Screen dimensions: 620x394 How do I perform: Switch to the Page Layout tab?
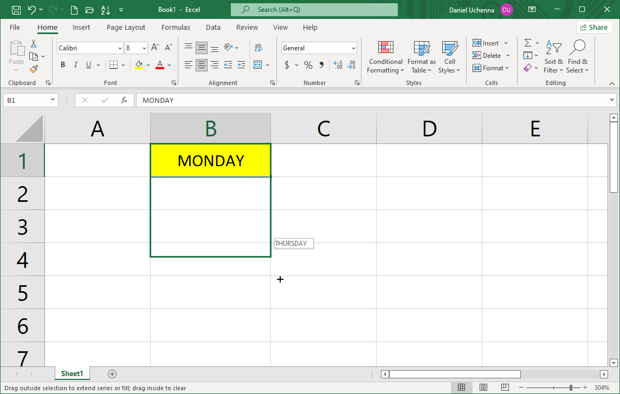tap(126, 28)
